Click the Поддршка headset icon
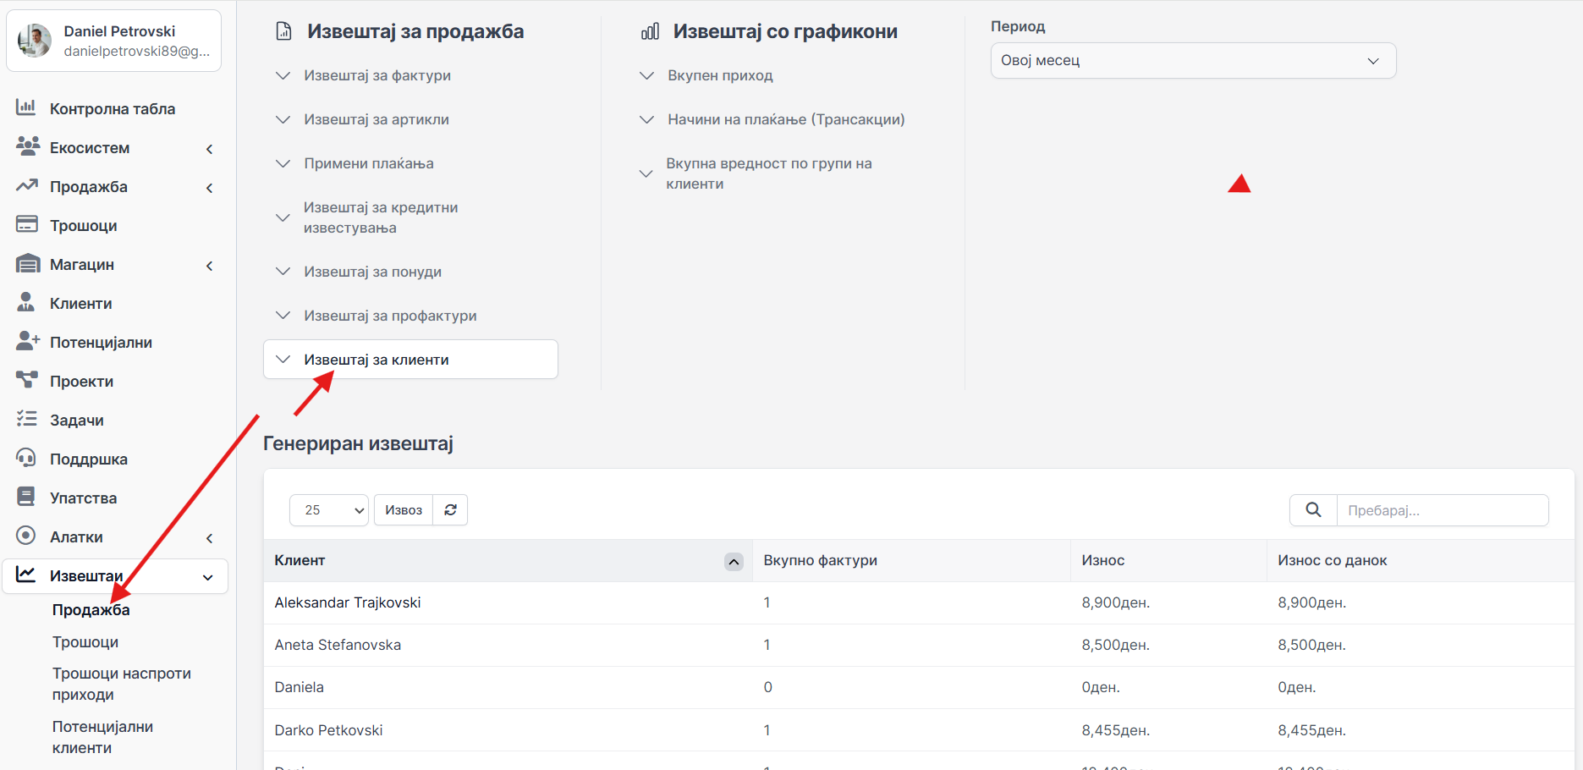Viewport: 1583px width, 770px height. [x=26, y=459]
